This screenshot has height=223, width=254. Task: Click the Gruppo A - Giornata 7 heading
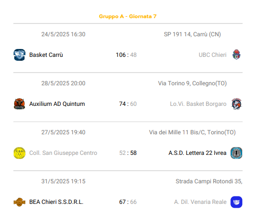click(x=128, y=16)
